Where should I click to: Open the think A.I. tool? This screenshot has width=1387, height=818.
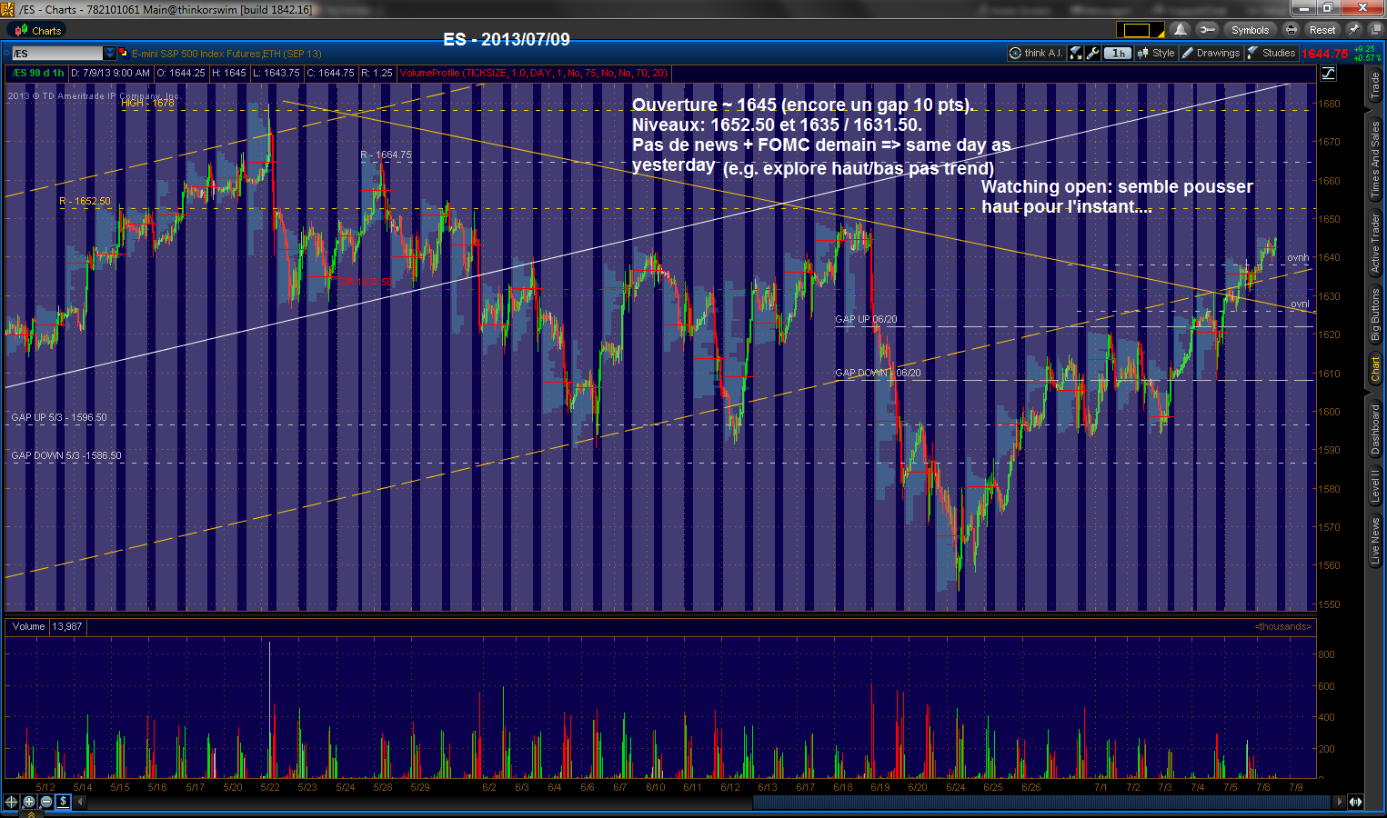tap(1036, 54)
